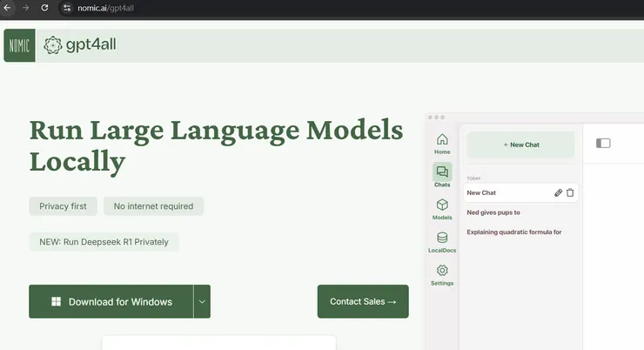Click the TODAY label in chat list

pyautogui.click(x=473, y=178)
